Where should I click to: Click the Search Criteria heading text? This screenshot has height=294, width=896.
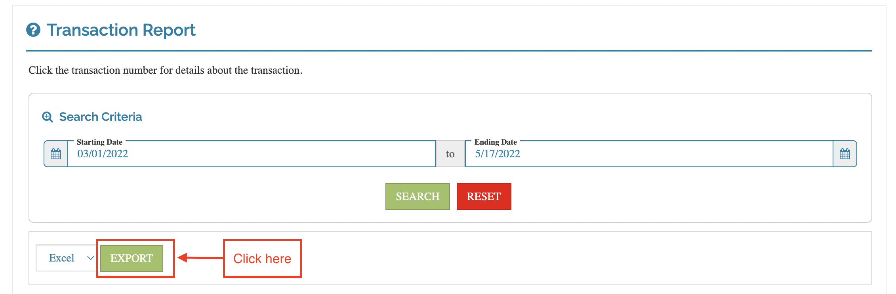click(101, 117)
